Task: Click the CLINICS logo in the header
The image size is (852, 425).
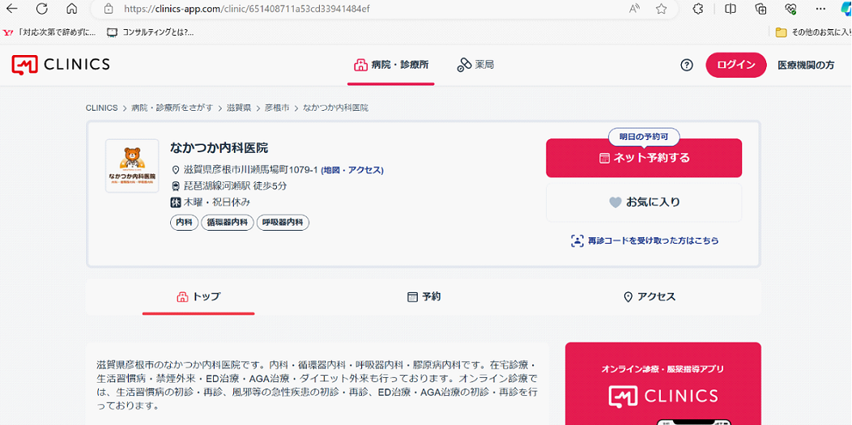Action: coord(61,65)
